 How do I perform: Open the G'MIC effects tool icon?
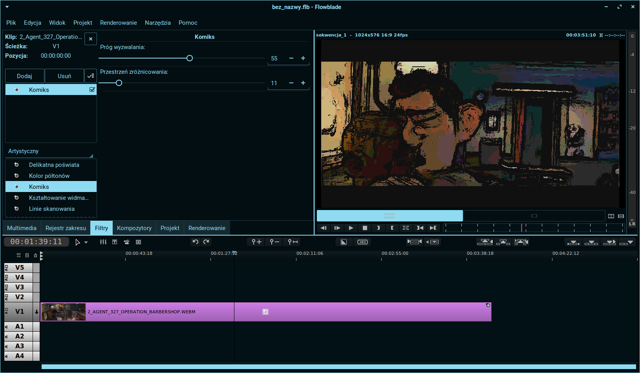(126, 242)
